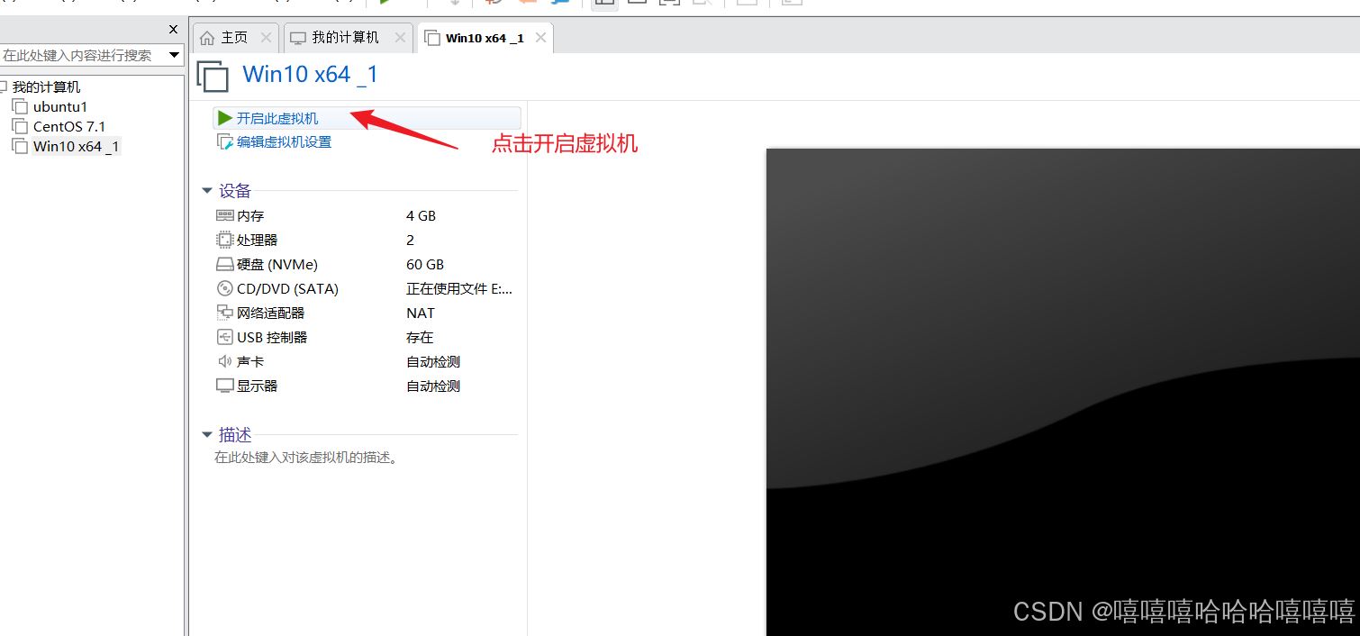Close the Win10 x64 _1 tab
Image resolution: width=1360 pixels, height=636 pixels.
pyautogui.click(x=540, y=38)
